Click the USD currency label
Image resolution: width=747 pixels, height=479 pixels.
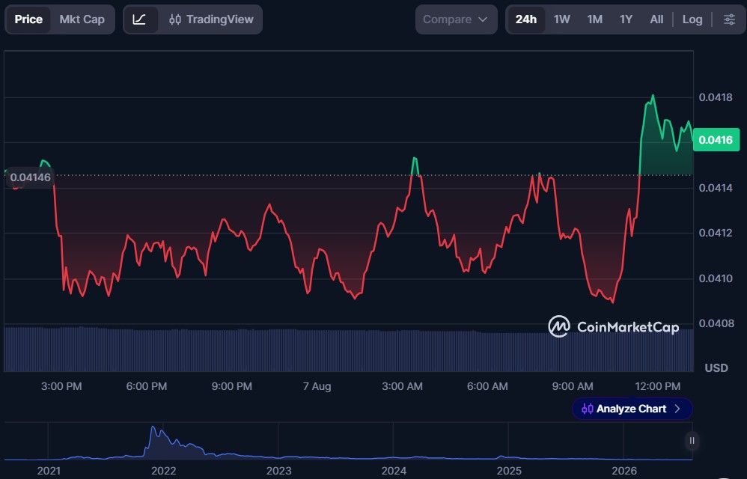click(x=716, y=368)
